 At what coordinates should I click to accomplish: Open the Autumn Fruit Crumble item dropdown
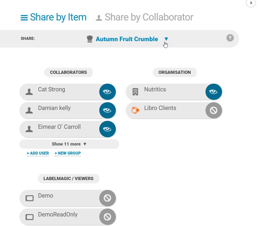coord(166,39)
